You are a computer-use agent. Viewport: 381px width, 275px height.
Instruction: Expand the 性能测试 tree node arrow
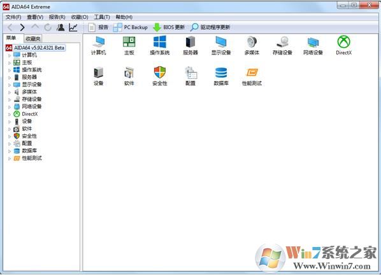click(10, 159)
